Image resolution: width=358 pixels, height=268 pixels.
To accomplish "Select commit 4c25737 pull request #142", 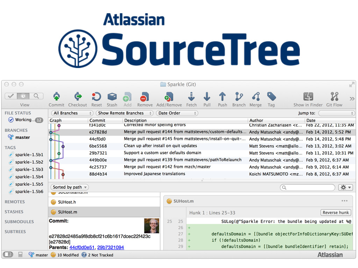I will [202, 167].
